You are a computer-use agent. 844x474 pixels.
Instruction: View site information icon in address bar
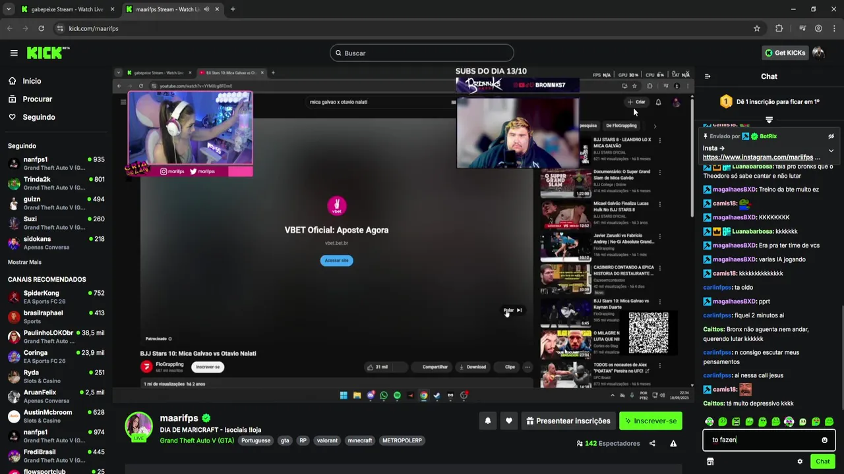click(x=60, y=28)
